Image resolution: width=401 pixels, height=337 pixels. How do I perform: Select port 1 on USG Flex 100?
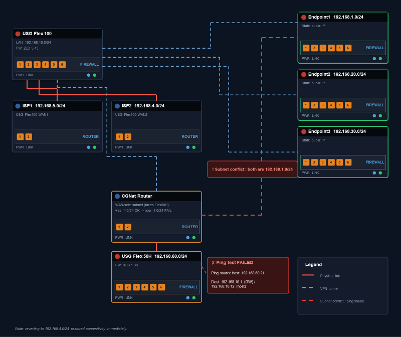coord(20,65)
